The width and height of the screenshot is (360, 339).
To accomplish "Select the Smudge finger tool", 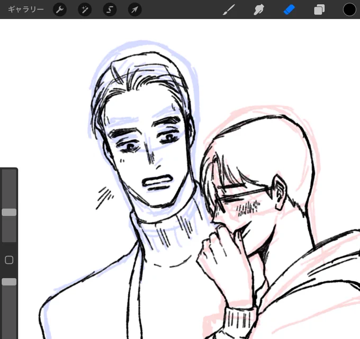I will pos(259,10).
